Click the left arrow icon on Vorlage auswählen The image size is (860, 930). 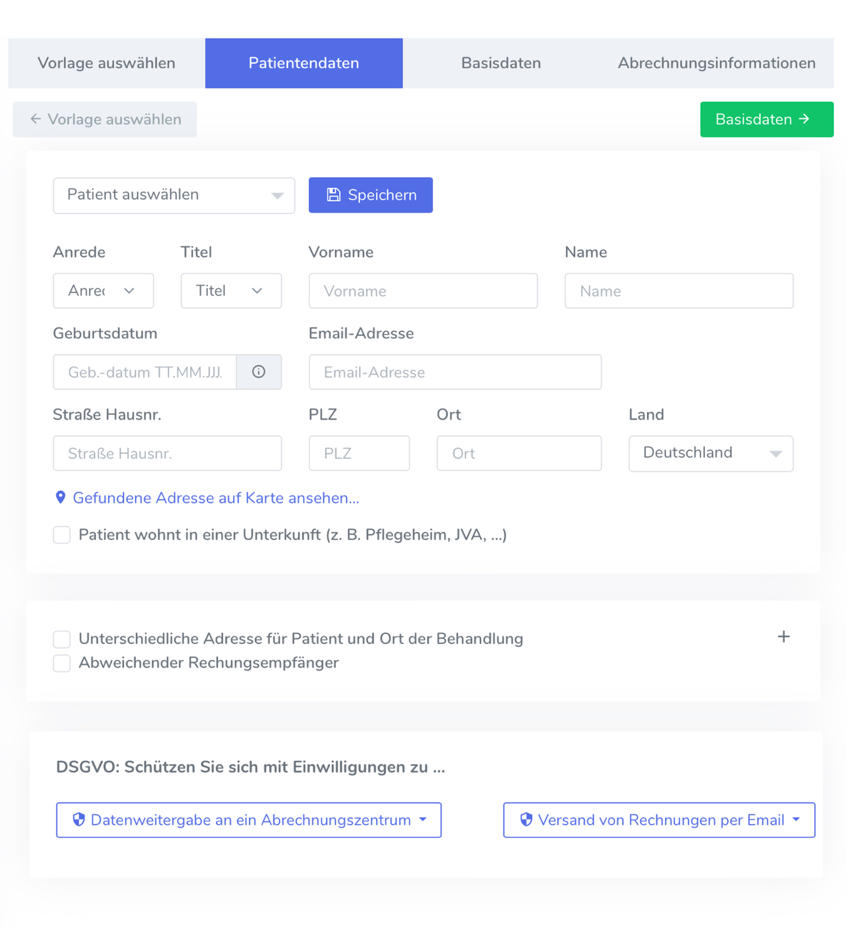pyautogui.click(x=36, y=119)
